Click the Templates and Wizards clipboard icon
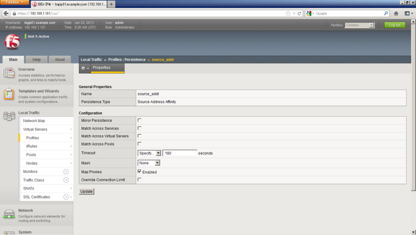Viewport: 416px width, 235px height. (9, 94)
